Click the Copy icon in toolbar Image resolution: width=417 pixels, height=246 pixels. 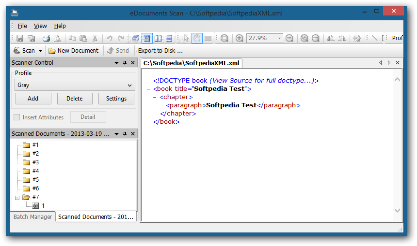click(72, 38)
